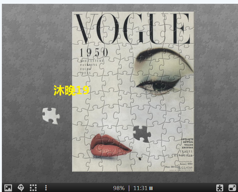Click the VOGUE title on the puzzle
238x192 pixels.
click(133, 29)
